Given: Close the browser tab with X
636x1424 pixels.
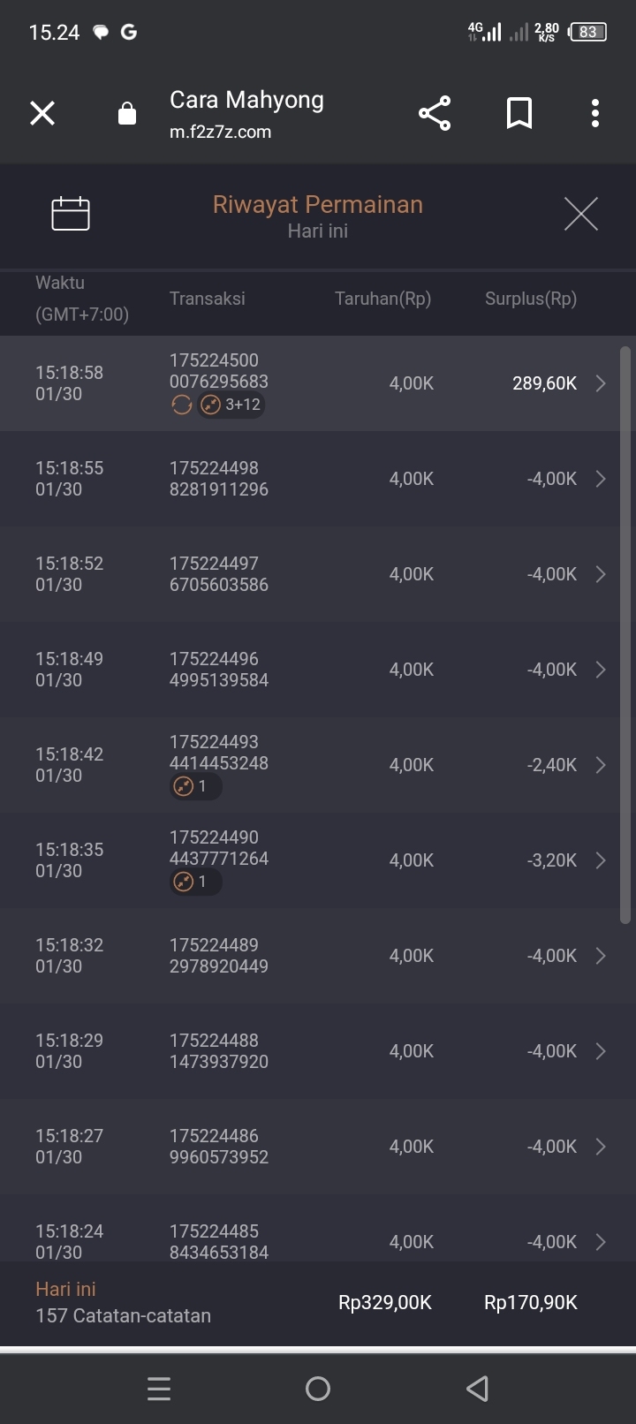Looking at the screenshot, I should pyautogui.click(x=42, y=113).
